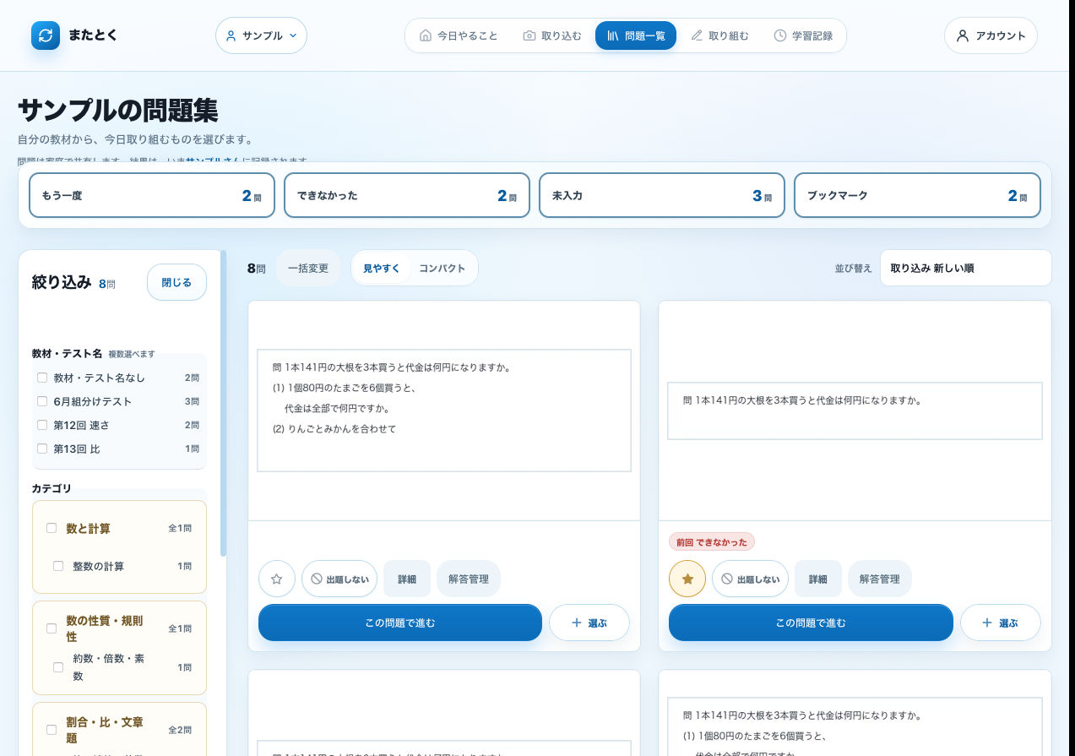Open 解答管理 on the 前回できなかった card
Screen dimensions: 1075x756
879,579
